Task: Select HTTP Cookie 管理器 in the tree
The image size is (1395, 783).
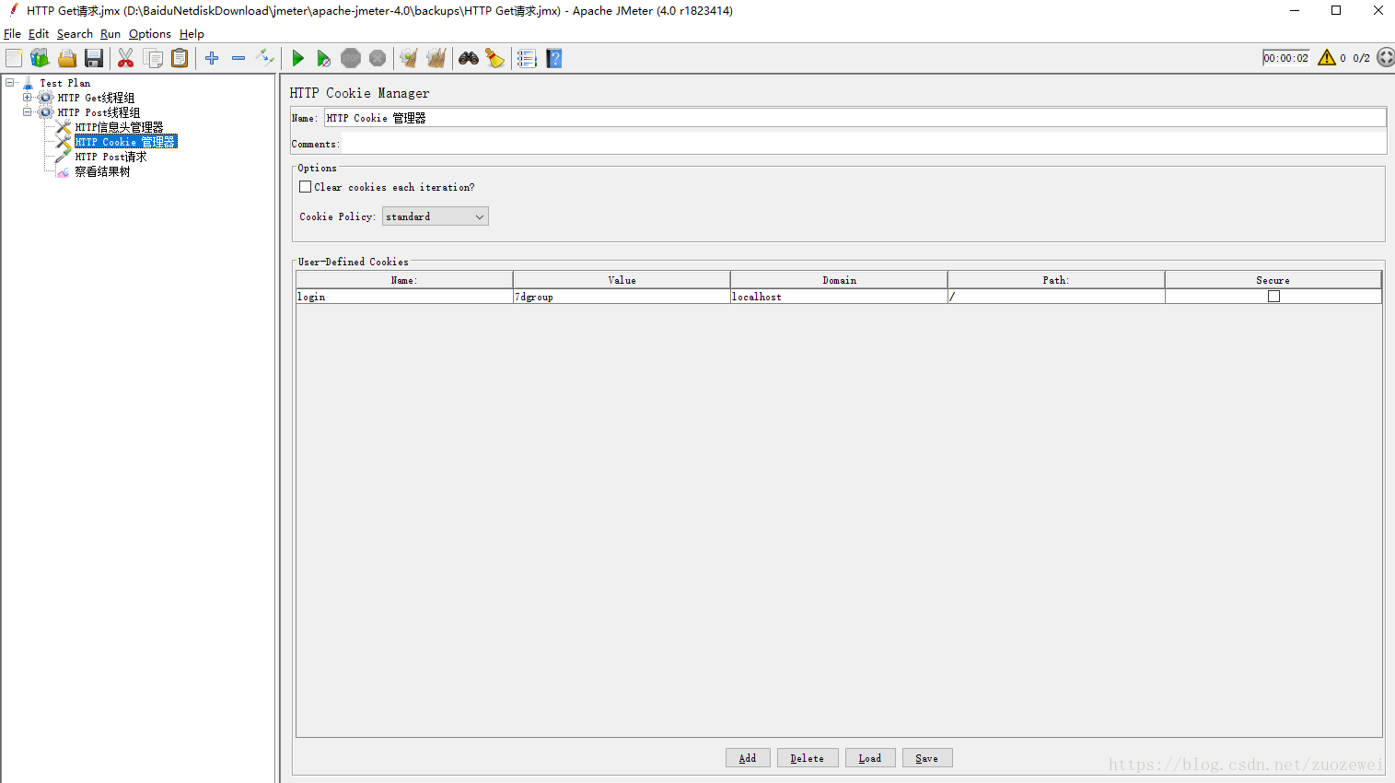Action: click(125, 142)
